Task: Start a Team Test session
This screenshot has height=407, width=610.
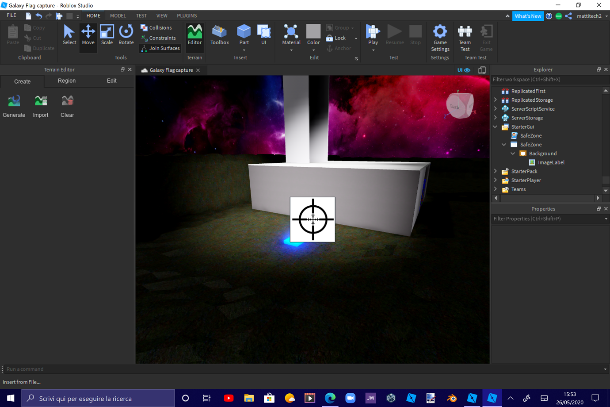Action: 464,38
